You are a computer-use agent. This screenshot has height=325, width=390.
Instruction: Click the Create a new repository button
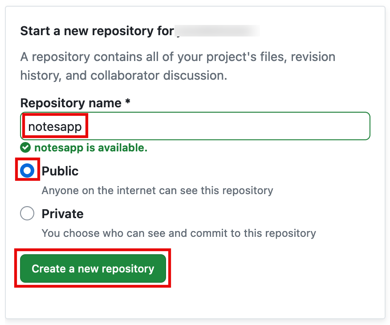tap(93, 268)
